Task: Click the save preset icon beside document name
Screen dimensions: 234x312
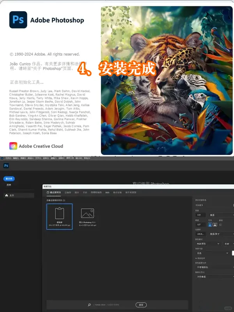Action: (x=233, y=205)
